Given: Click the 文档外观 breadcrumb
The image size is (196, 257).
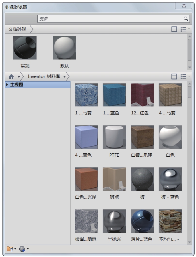Looking at the screenshot, I should [17, 29].
